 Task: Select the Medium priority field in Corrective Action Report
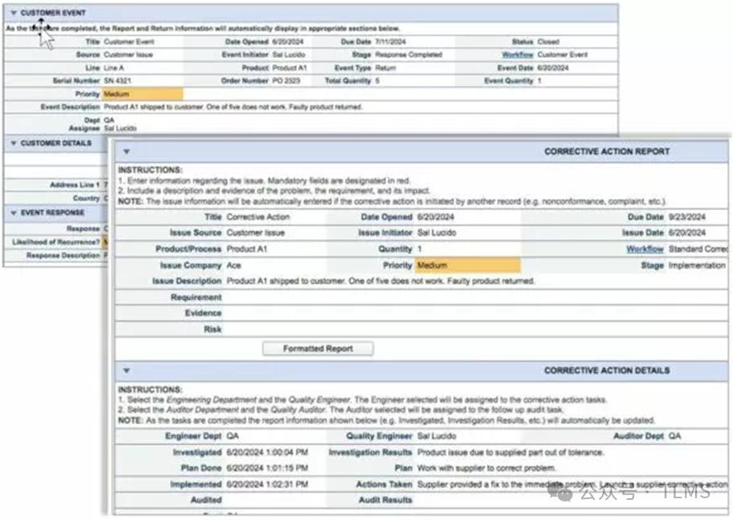(x=467, y=265)
